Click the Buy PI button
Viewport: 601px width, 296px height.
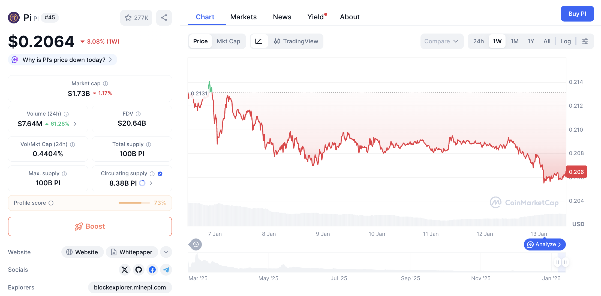pyautogui.click(x=577, y=14)
